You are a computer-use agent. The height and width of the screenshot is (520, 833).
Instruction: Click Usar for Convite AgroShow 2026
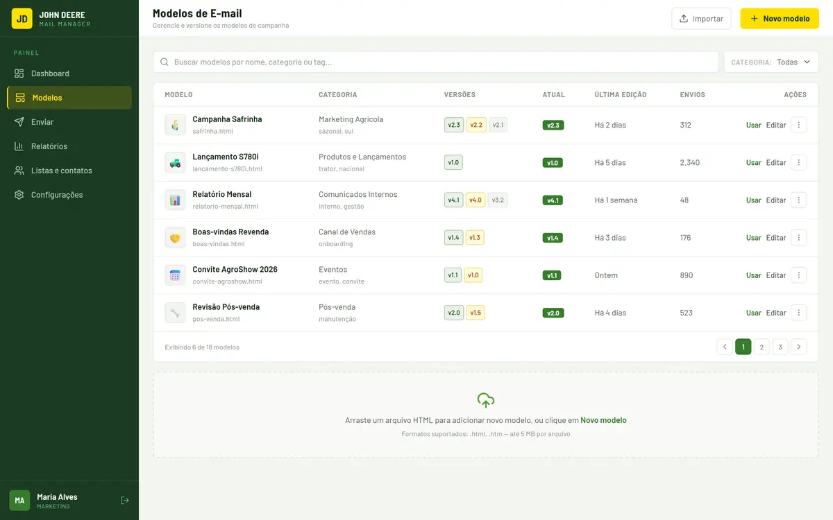754,275
